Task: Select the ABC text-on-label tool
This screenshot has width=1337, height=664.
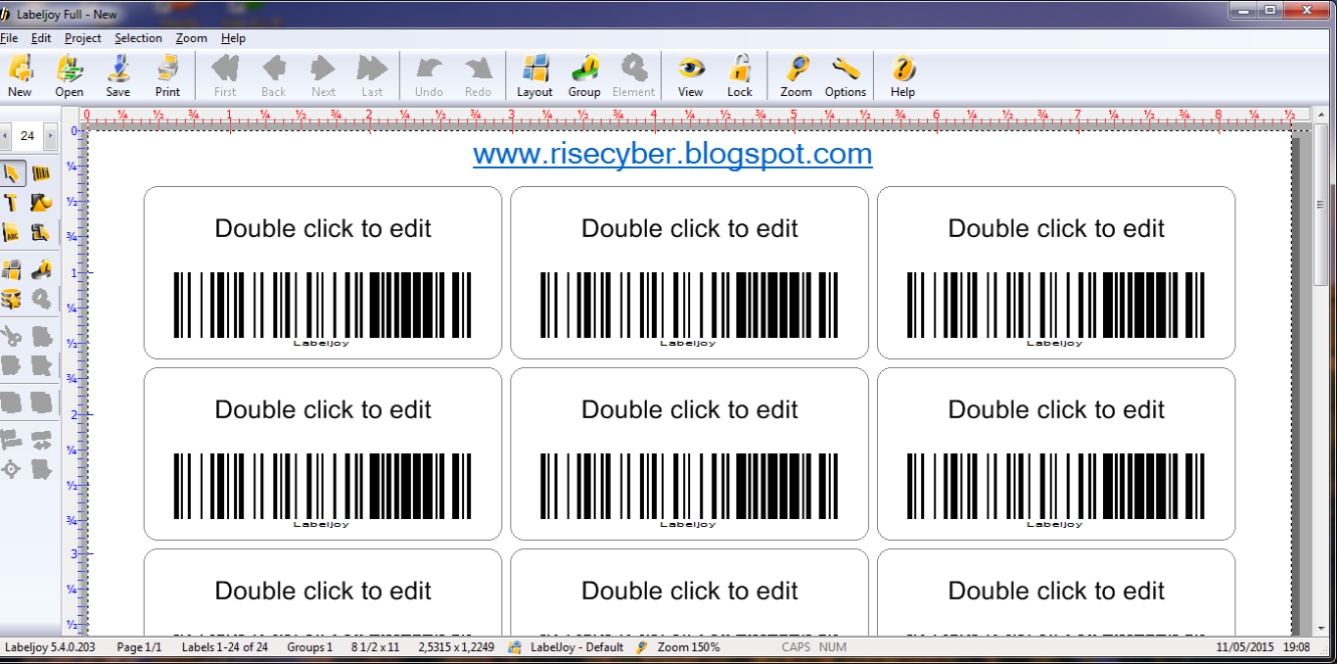Action: [12, 233]
